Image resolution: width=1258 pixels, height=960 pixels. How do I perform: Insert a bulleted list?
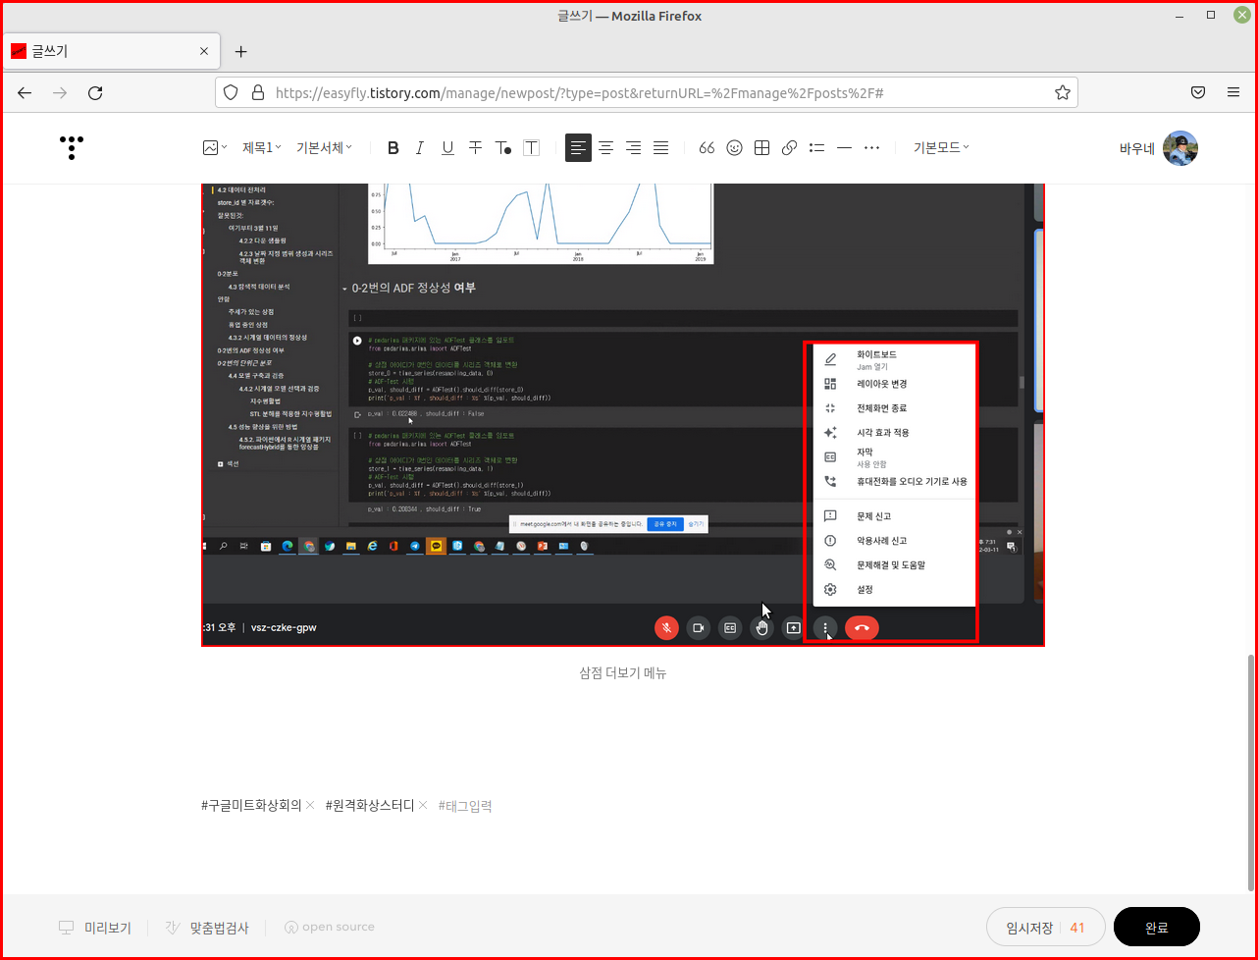click(x=816, y=148)
